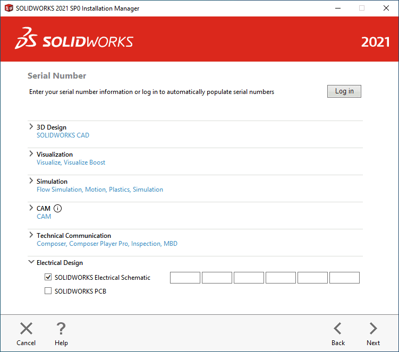Click the SOLIDWORKS logo in red banner
The image size is (399, 352).
click(74, 39)
